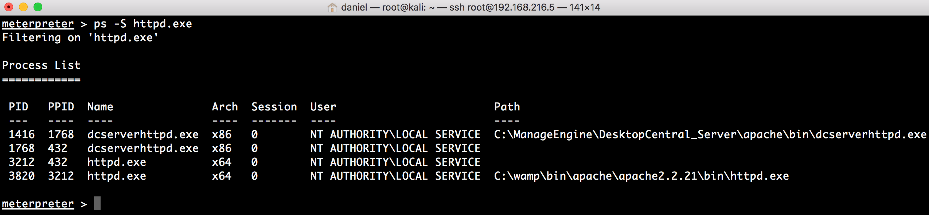929x215 pixels.
Task: Click the yellow minimize window button
Action: point(23,7)
